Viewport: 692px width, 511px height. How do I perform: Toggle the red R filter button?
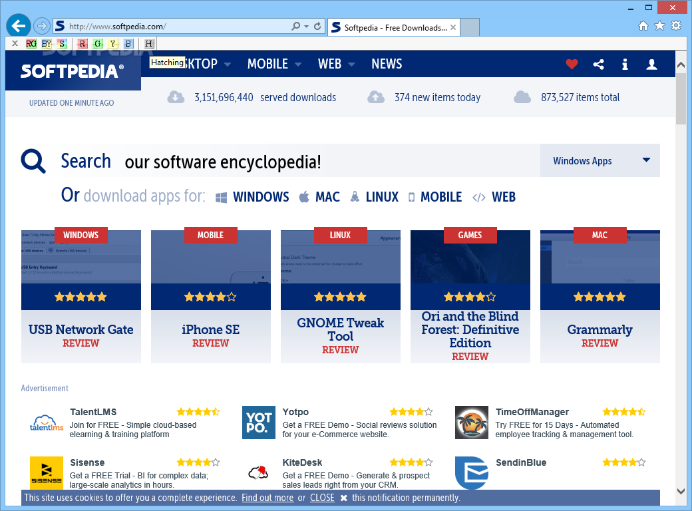pos(82,43)
